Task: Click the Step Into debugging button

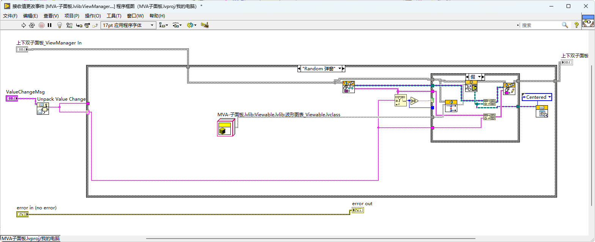Action: pos(79,25)
